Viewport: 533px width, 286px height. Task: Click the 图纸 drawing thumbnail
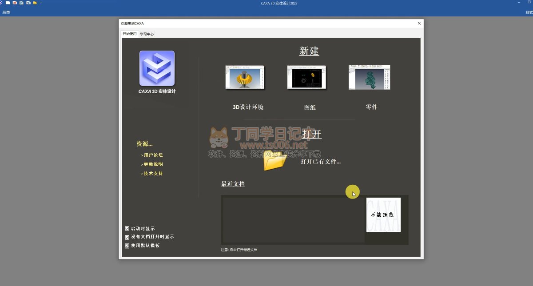tap(306, 77)
